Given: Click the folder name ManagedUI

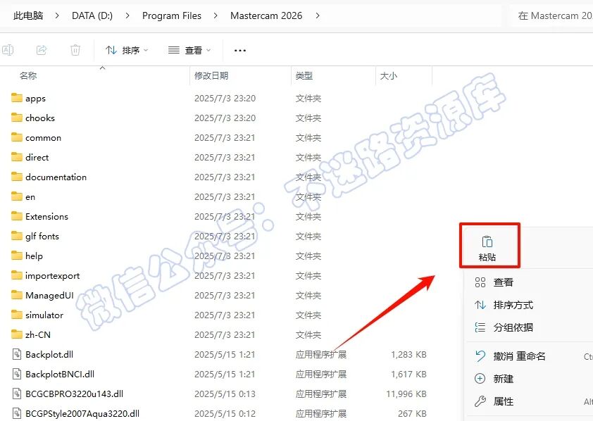Looking at the screenshot, I should coord(49,295).
